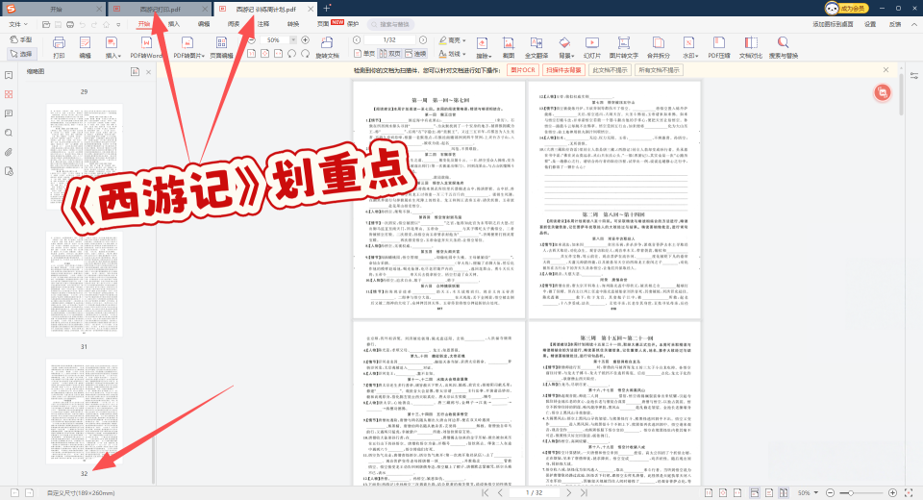The width and height of the screenshot is (923, 500).
Task: Jump to last page in status bar
Action: pos(584,492)
